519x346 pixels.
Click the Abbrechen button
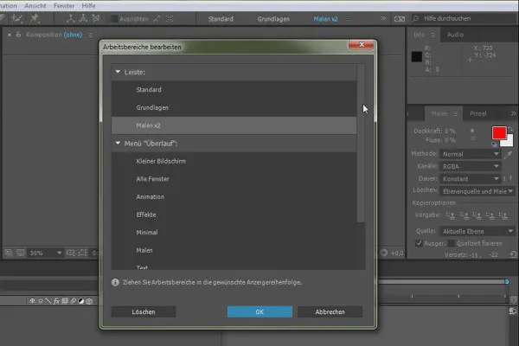point(330,312)
